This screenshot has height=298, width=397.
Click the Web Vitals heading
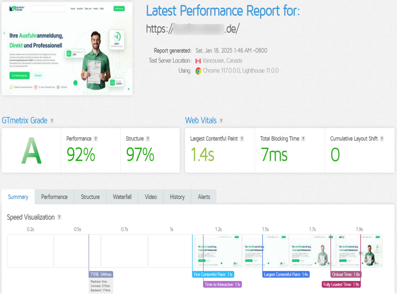(201, 120)
